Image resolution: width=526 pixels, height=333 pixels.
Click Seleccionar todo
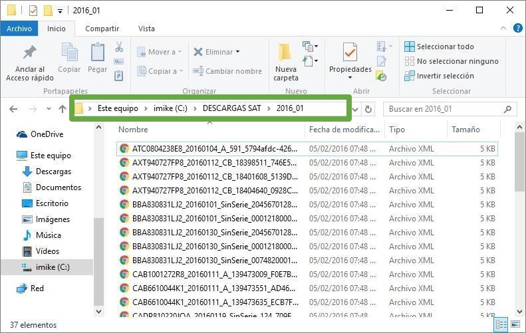[x=439, y=47]
